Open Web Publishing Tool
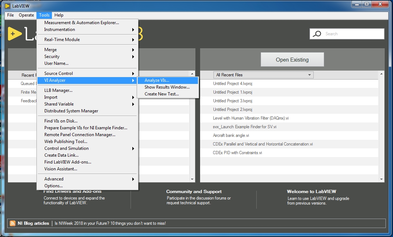The height and width of the screenshot is (237, 393). point(87,142)
